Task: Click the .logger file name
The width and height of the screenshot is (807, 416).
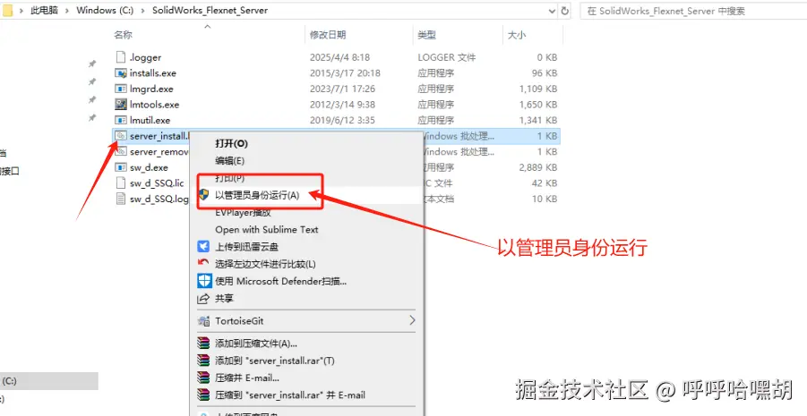Action: point(146,57)
